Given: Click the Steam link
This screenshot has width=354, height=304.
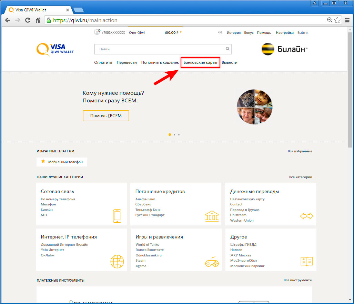Looking at the screenshot, I should coord(140,261).
